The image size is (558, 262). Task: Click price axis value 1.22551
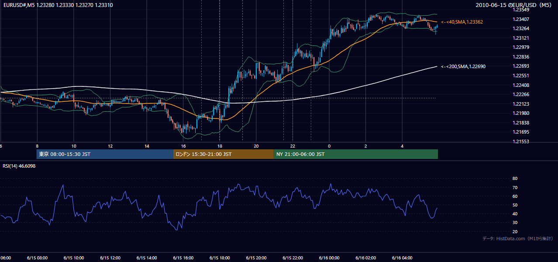[x=521, y=76]
